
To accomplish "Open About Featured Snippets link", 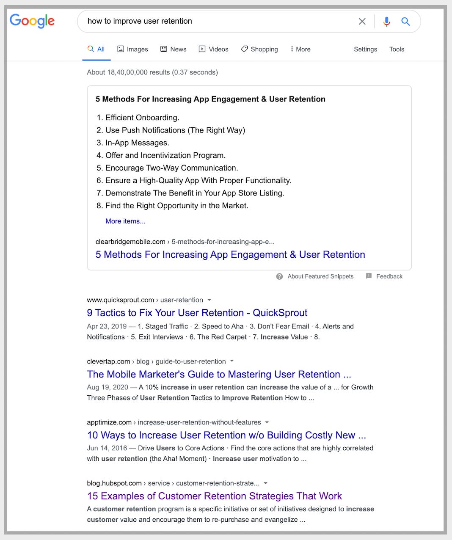I will pos(320,276).
